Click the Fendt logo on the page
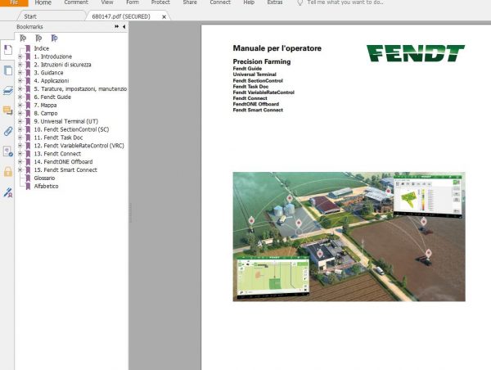 coord(416,53)
